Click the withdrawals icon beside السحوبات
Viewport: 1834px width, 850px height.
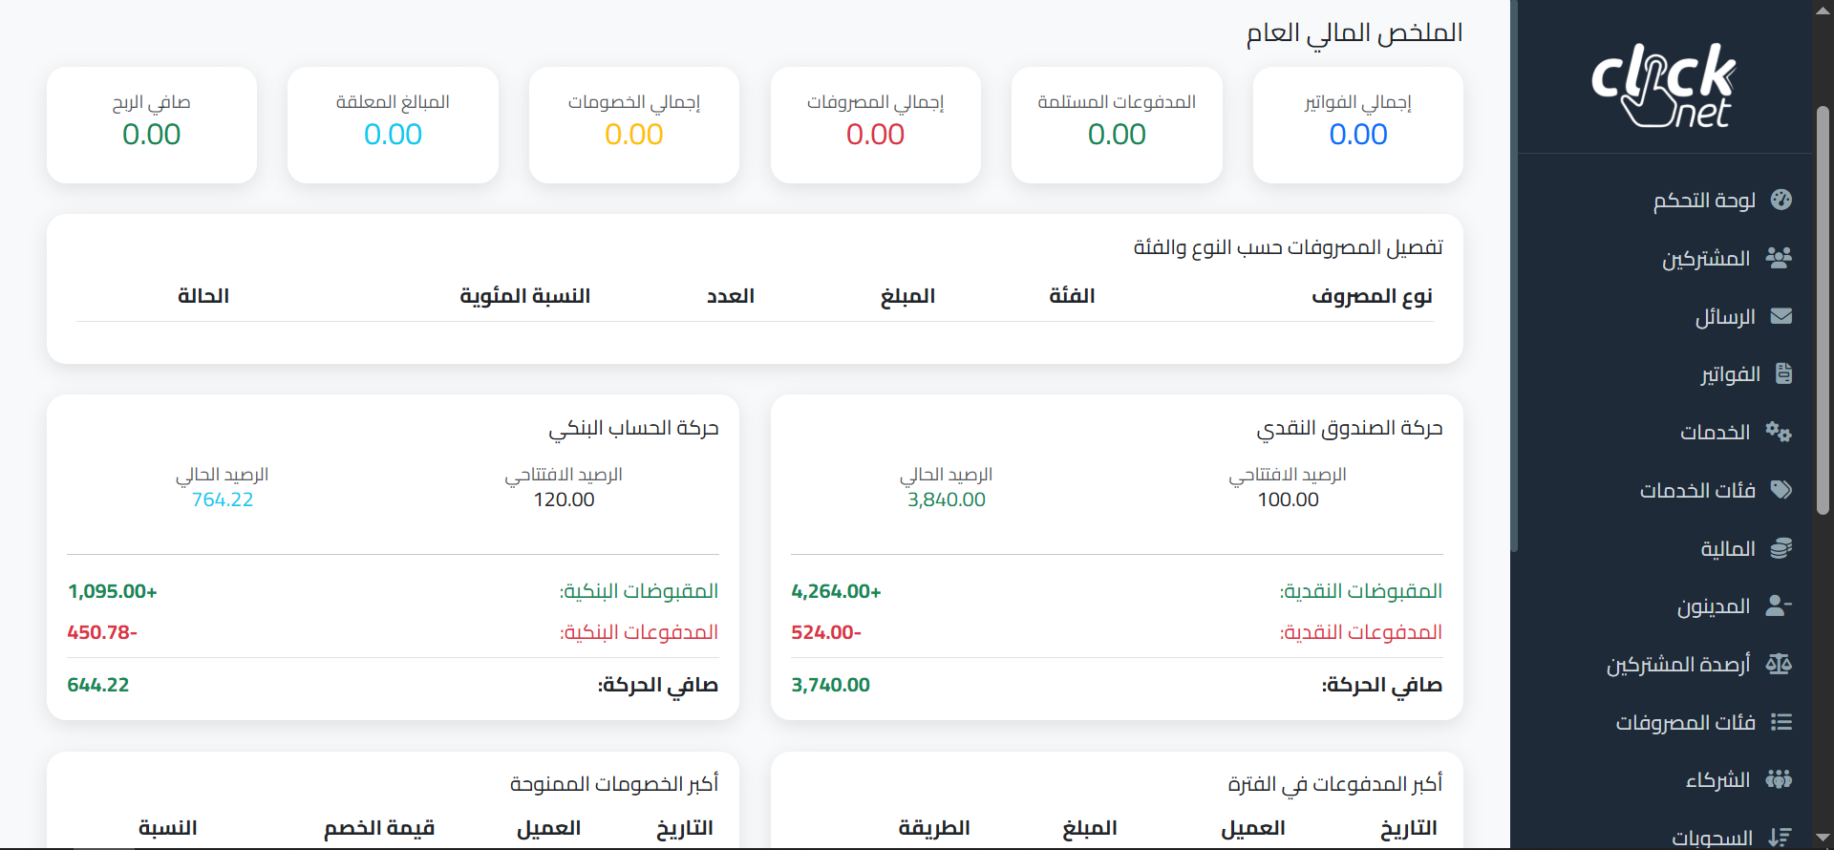pyautogui.click(x=1781, y=835)
